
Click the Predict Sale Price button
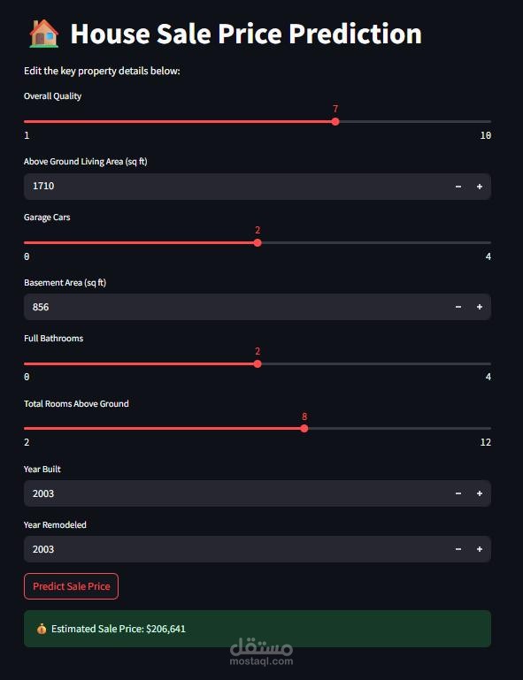click(x=71, y=586)
